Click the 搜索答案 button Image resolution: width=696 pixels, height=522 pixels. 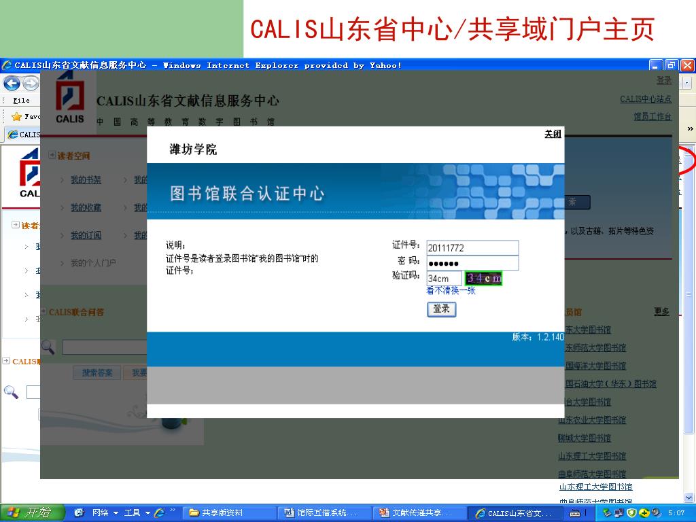pos(97,373)
